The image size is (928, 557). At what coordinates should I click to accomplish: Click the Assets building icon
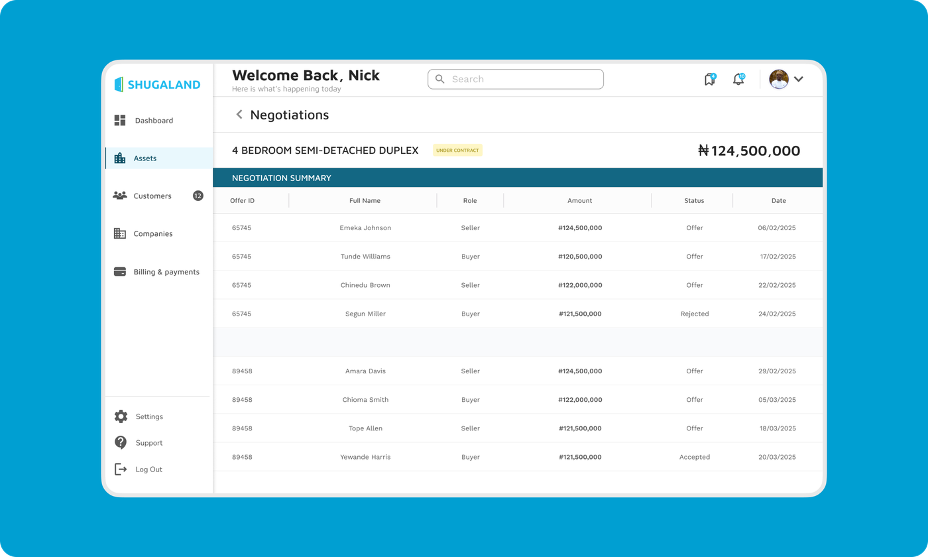pos(120,158)
